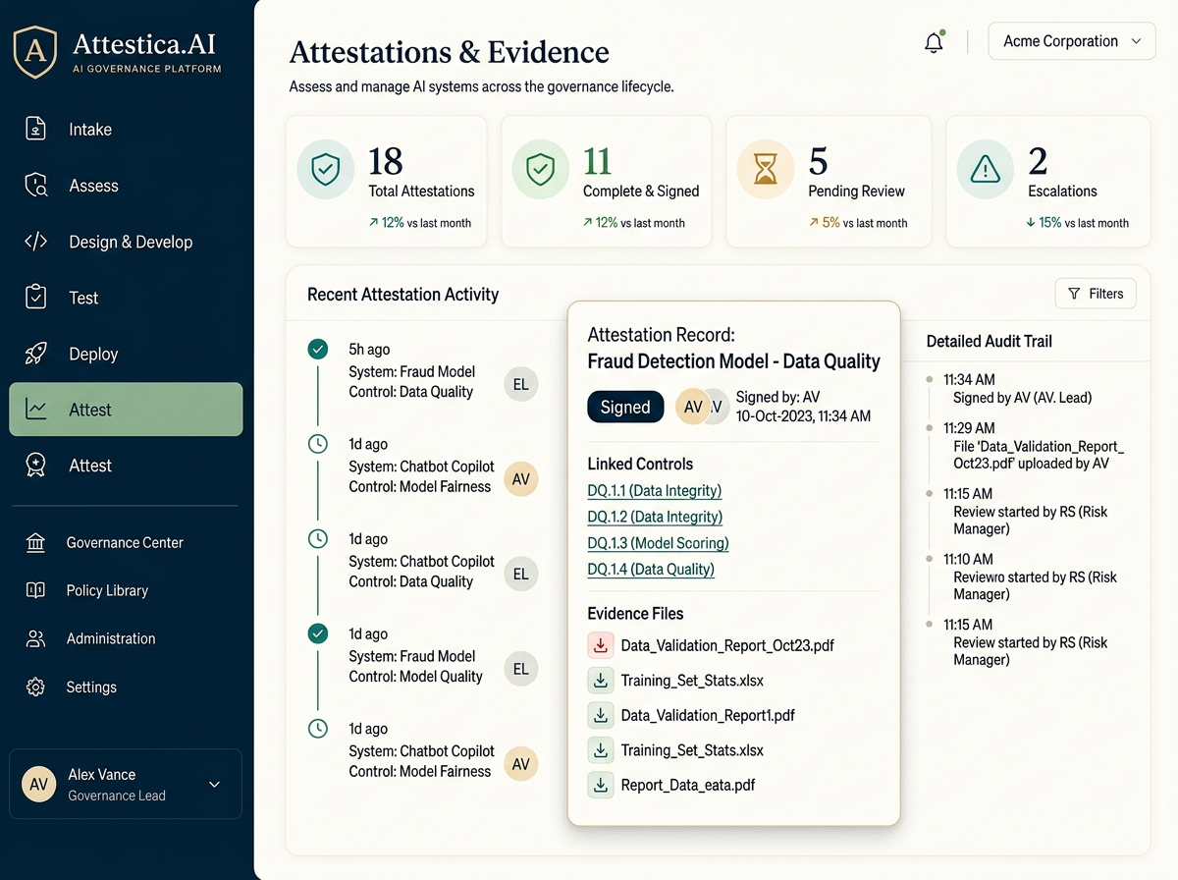Click the EL avatar on the 5h ago entry
Viewport: 1178px width, 880px height.
click(521, 384)
